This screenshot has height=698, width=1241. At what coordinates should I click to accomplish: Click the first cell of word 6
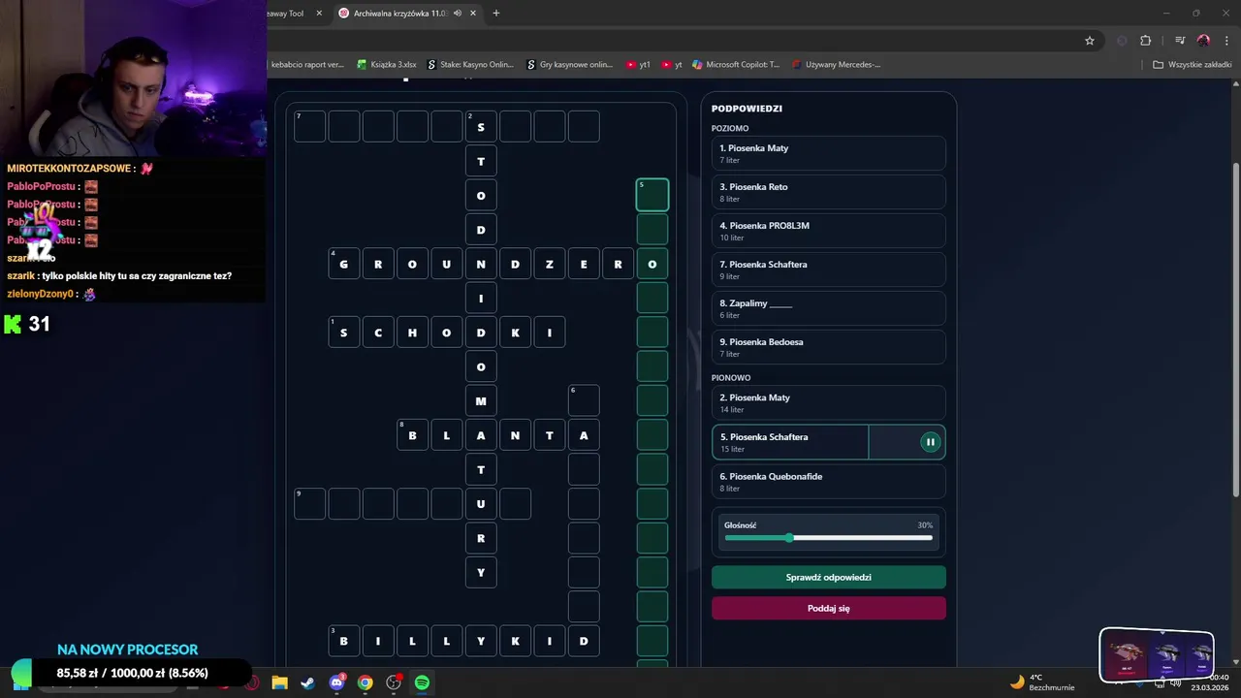[x=584, y=400]
